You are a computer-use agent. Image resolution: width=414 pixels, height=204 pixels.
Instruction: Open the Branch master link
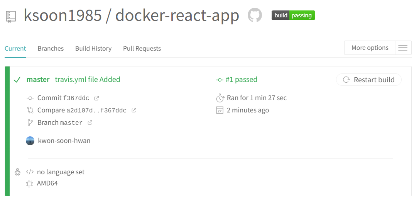60,122
